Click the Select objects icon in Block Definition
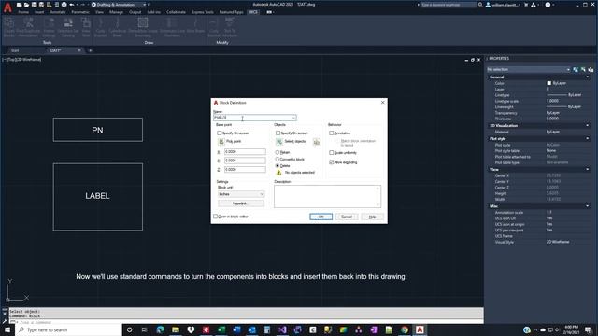This screenshot has width=598, height=336. pyautogui.click(x=279, y=141)
